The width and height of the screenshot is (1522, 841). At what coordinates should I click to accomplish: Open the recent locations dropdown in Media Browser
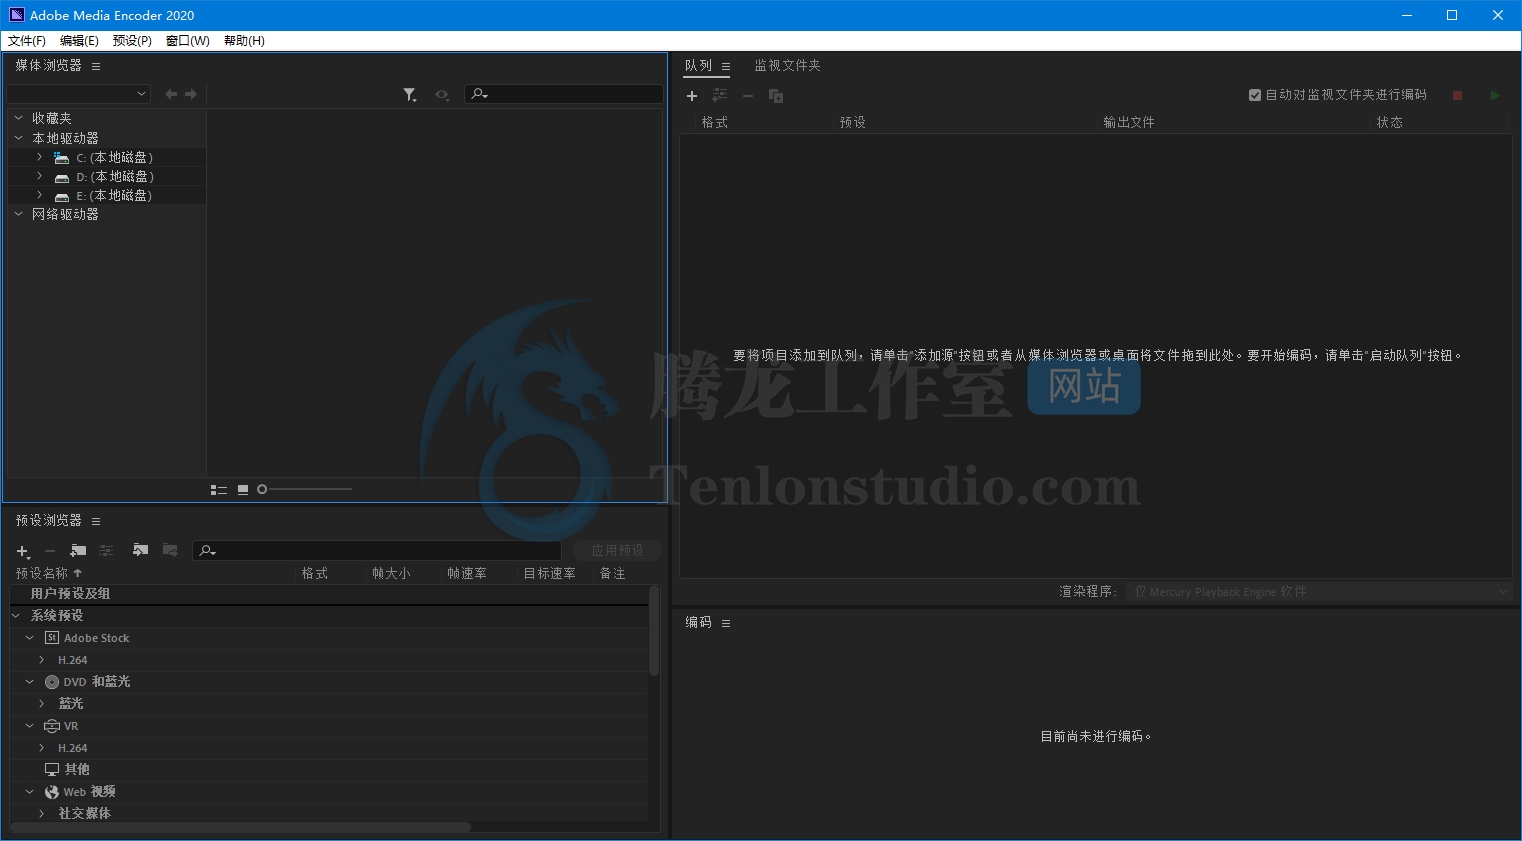78,94
